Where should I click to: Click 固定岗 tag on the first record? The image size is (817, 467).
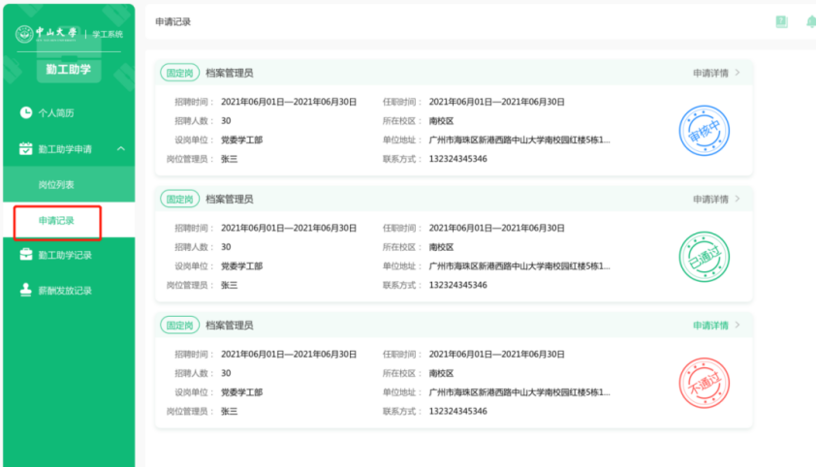click(179, 73)
